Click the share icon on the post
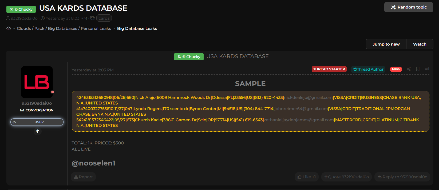 pyautogui.click(x=409, y=69)
